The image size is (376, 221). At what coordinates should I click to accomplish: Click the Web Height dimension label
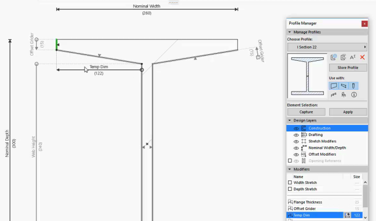[x=34, y=147]
